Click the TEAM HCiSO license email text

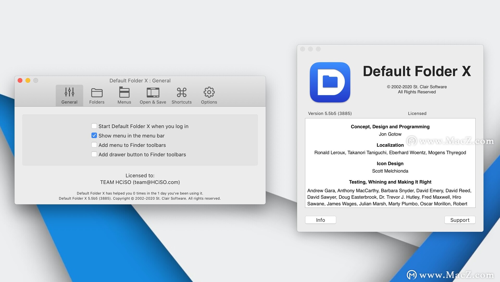click(x=140, y=182)
